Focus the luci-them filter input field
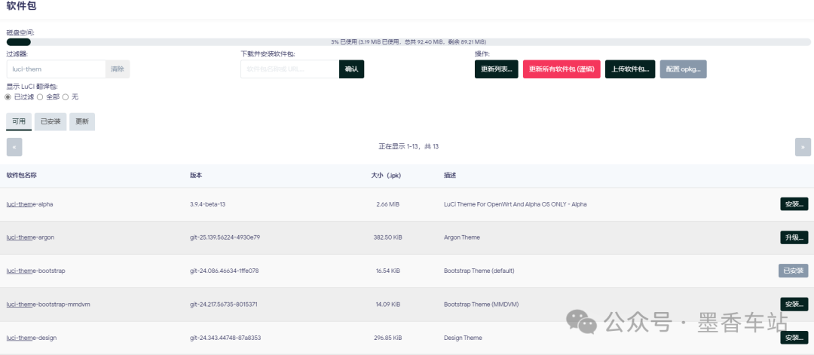814x355 pixels. pyautogui.click(x=56, y=69)
